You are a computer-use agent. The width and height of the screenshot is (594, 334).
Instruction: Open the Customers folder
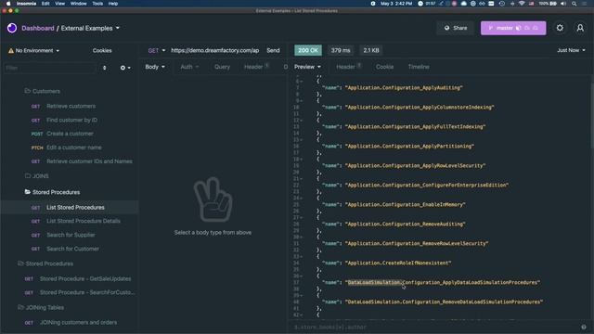[x=43, y=91]
